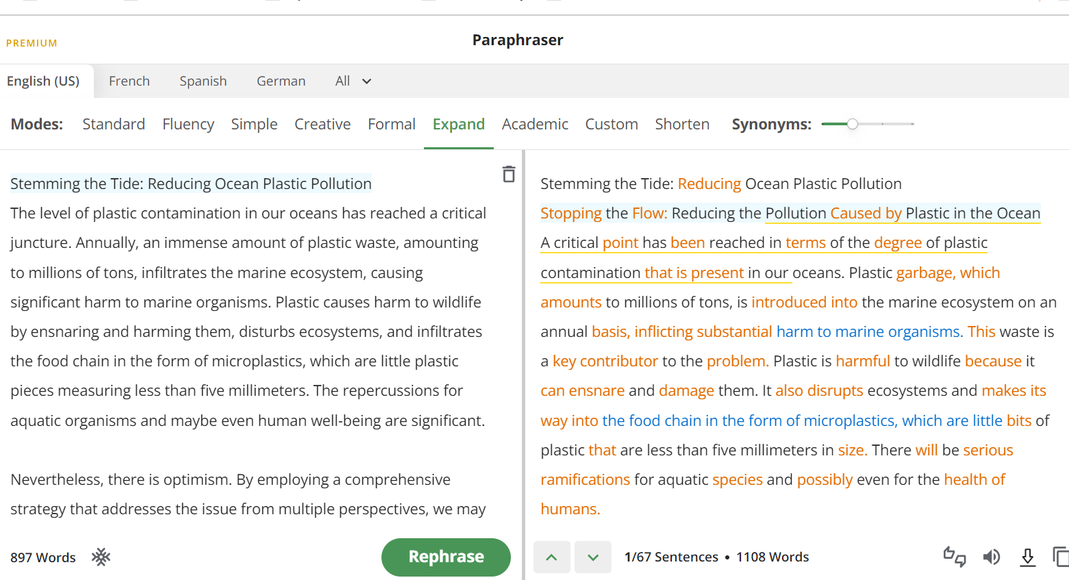Screen dimensions: 1069x580
Task: Click the compare feedback thumbs icon
Action: tap(954, 557)
